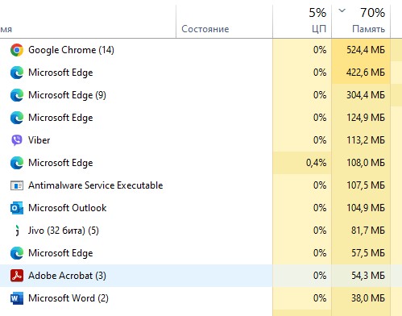
Task: Click the 524,4 МБ memory value
Action: pyautogui.click(x=366, y=50)
